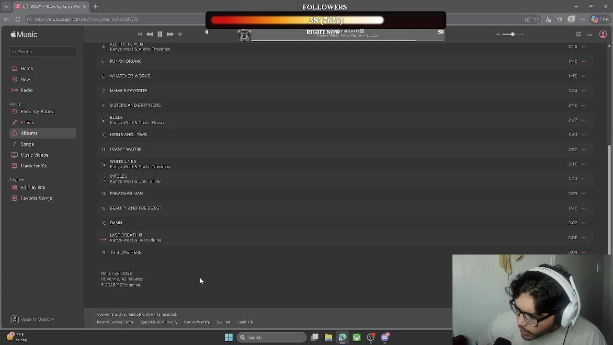The height and width of the screenshot is (345, 613).
Task: Click the Apple Music logo
Action: coord(24,34)
